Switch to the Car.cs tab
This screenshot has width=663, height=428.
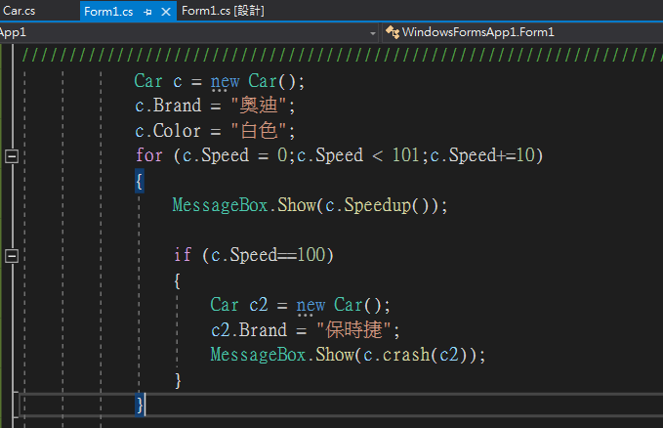click(19, 11)
